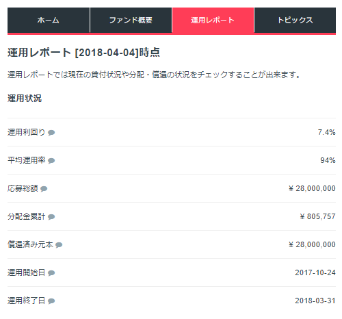Click the 運用終了日 label

coord(27,301)
